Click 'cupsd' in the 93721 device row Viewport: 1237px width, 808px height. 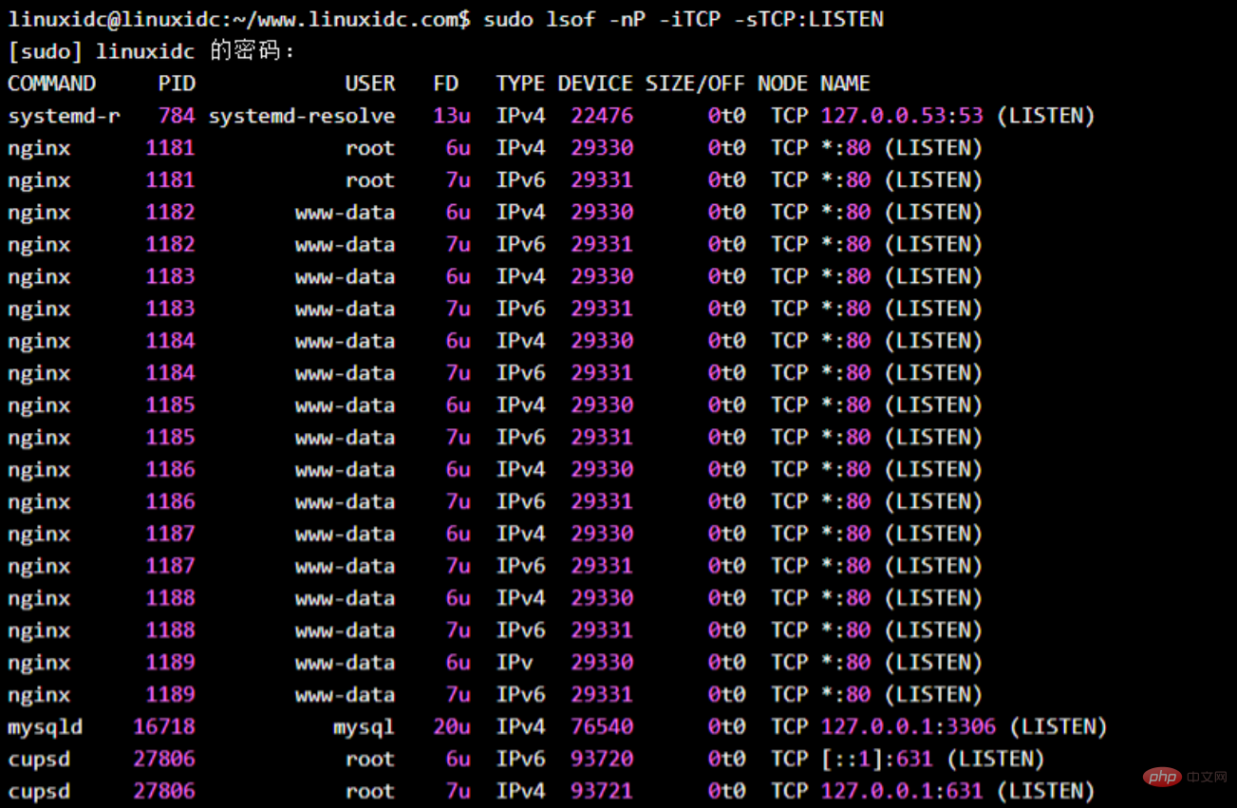pos(39,791)
